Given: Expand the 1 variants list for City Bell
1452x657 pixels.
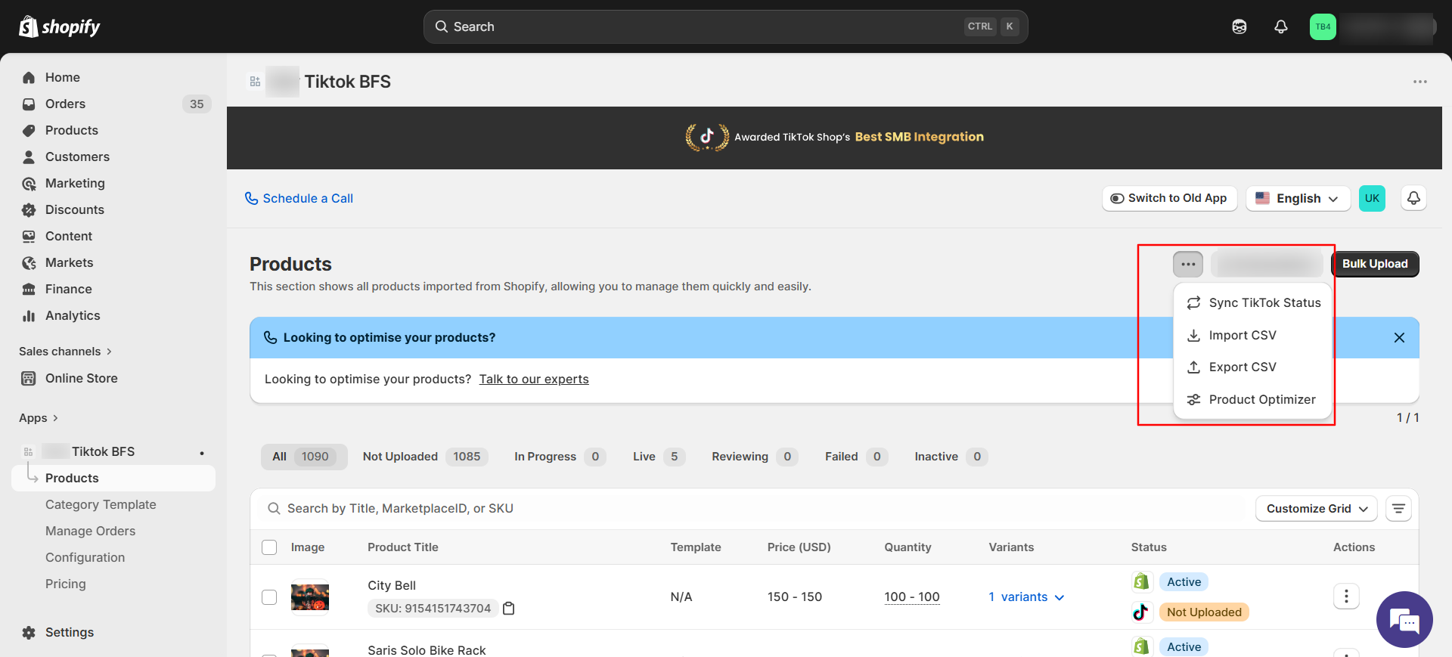Looking at the screenshot, I should pyautogui.click(x=1025, y=597).
